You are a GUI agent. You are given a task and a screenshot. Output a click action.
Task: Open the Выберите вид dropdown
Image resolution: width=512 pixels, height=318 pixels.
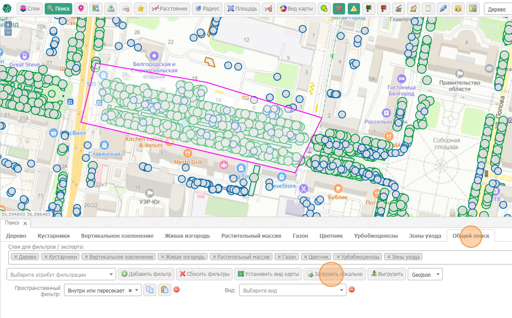coord(293,290)
